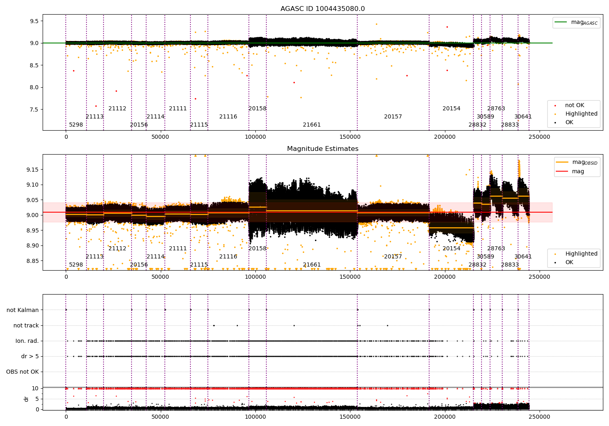Click obsid label 30641 in Magnitude Estimates plot
The height and width of the screenshot is (426, 609).
523,257
